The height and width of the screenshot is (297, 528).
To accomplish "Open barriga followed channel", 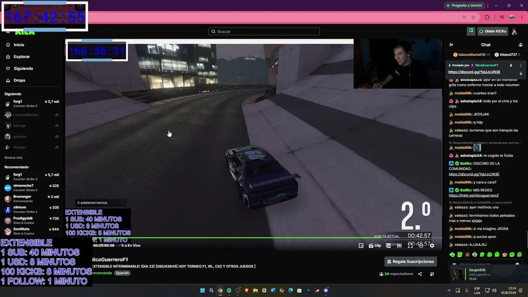I will tap(32, 125).
